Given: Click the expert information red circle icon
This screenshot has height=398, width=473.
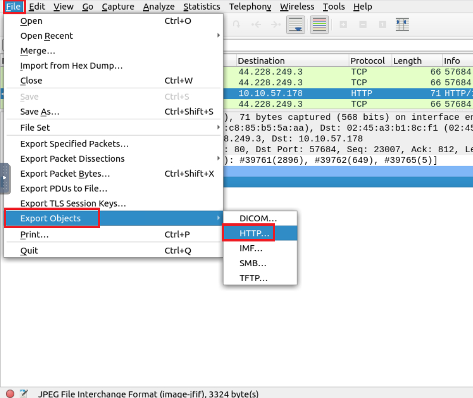Looking at the screenshot, I should 10,394.
